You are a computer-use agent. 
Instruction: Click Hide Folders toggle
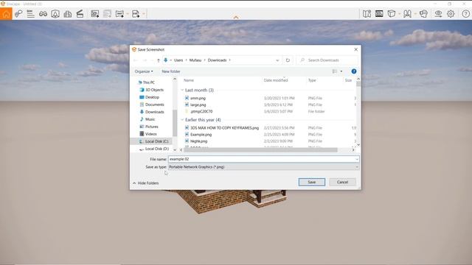point(146,183)
